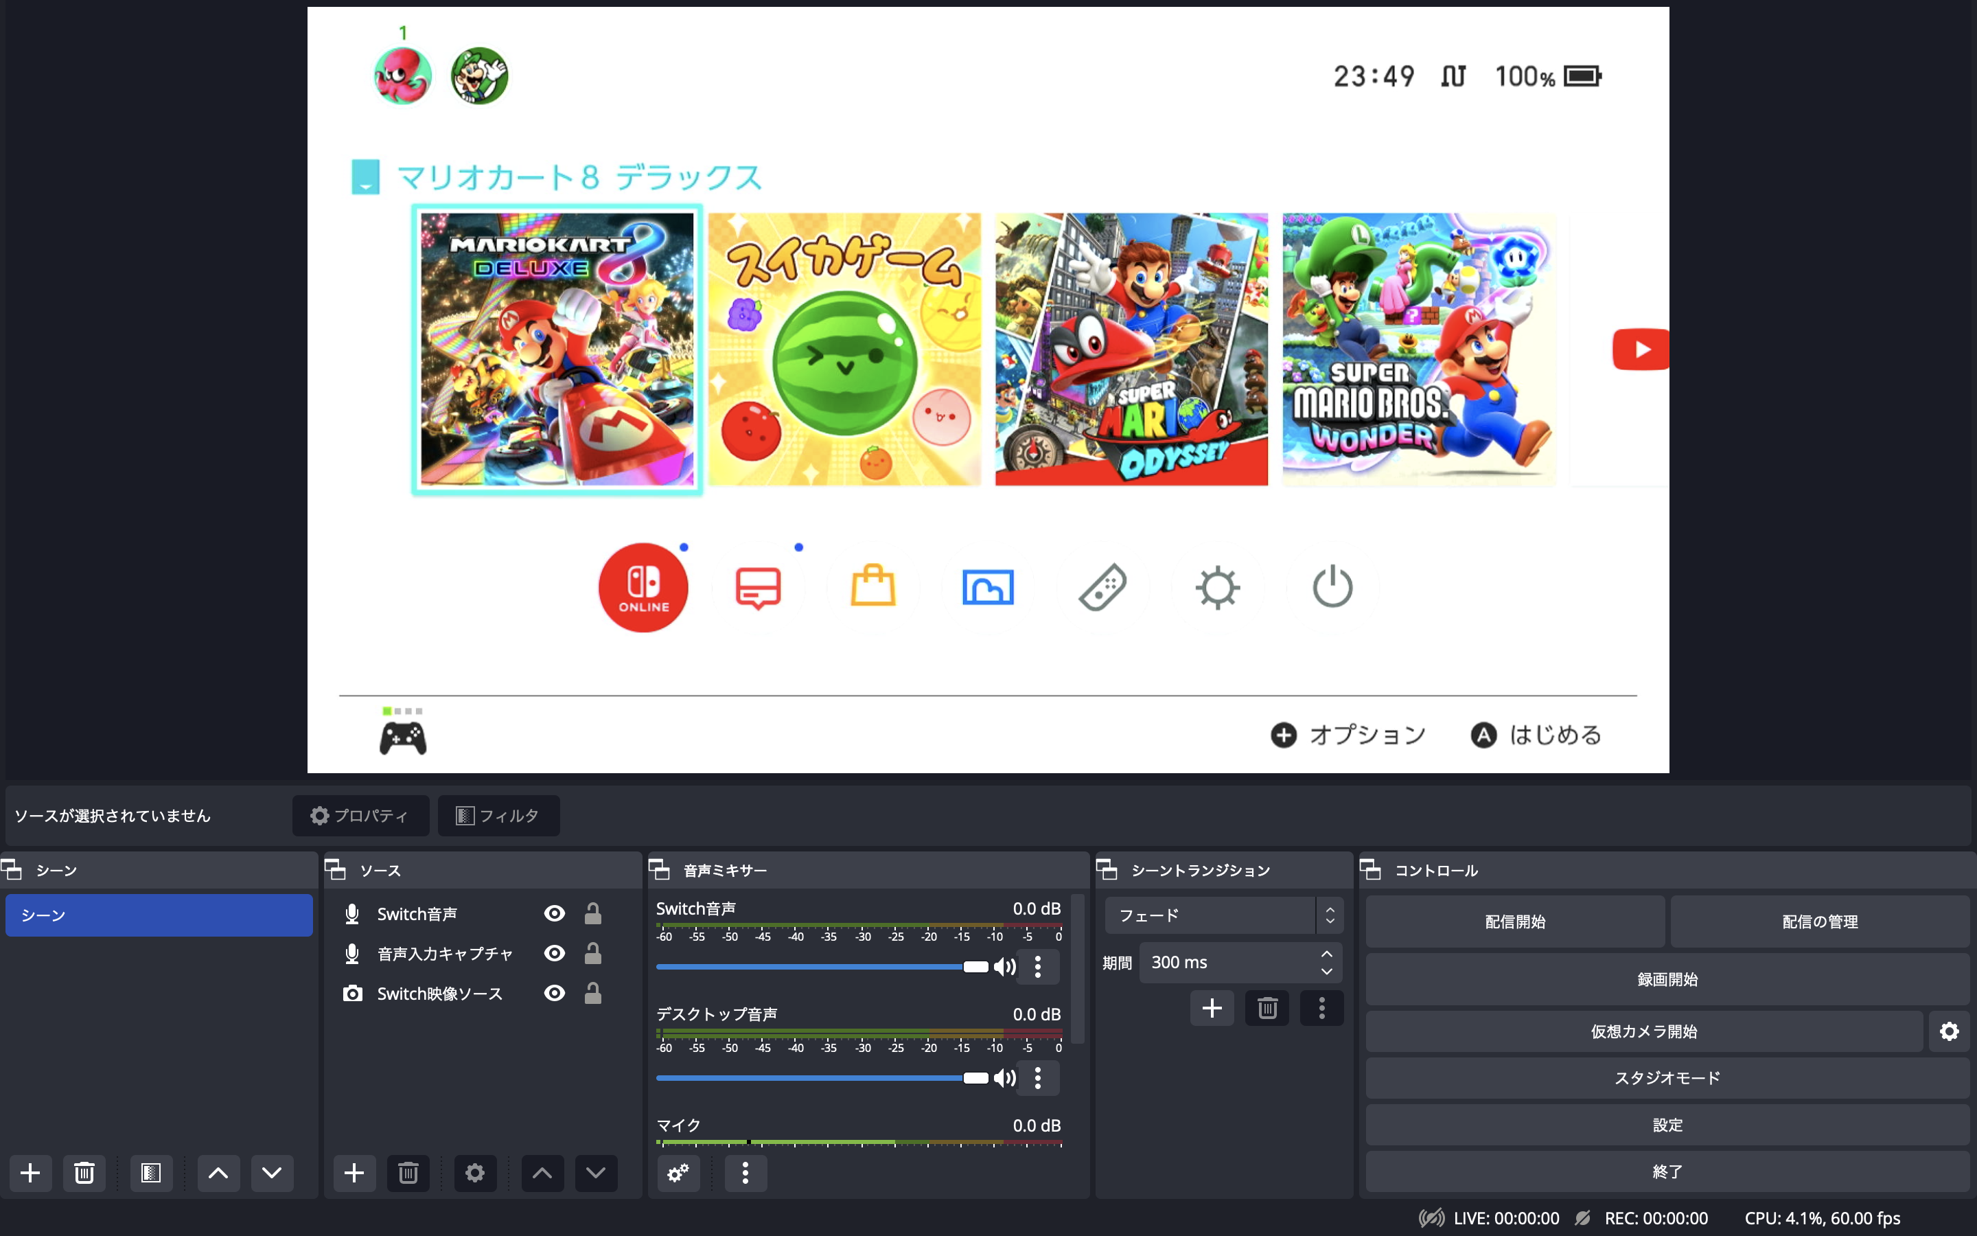Adjust the Switch音声 volume slider
This screenshot has width=1977, height=1236.
coord(975,967)
